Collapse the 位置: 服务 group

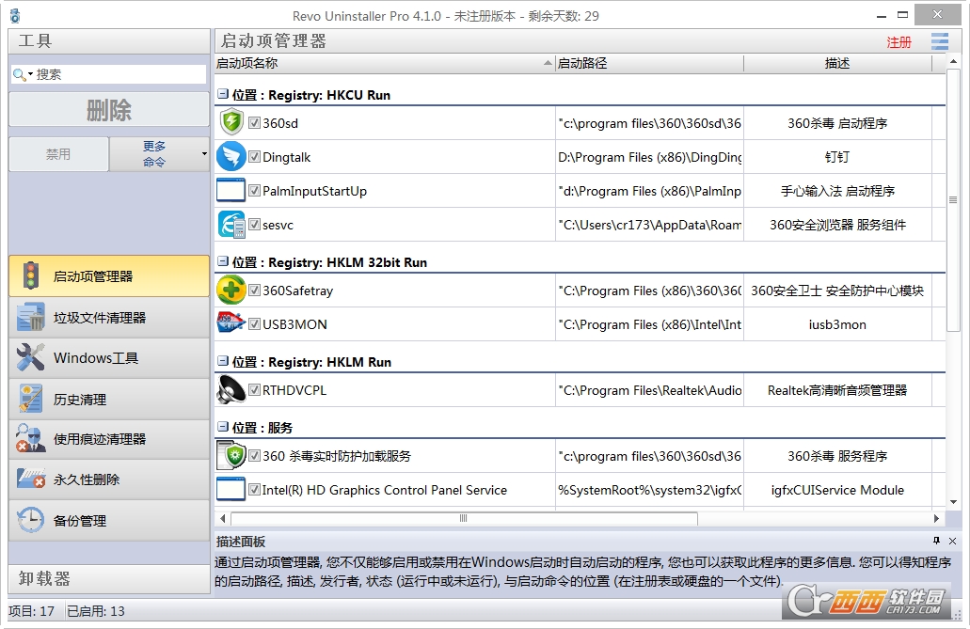(x=223, y=427)
